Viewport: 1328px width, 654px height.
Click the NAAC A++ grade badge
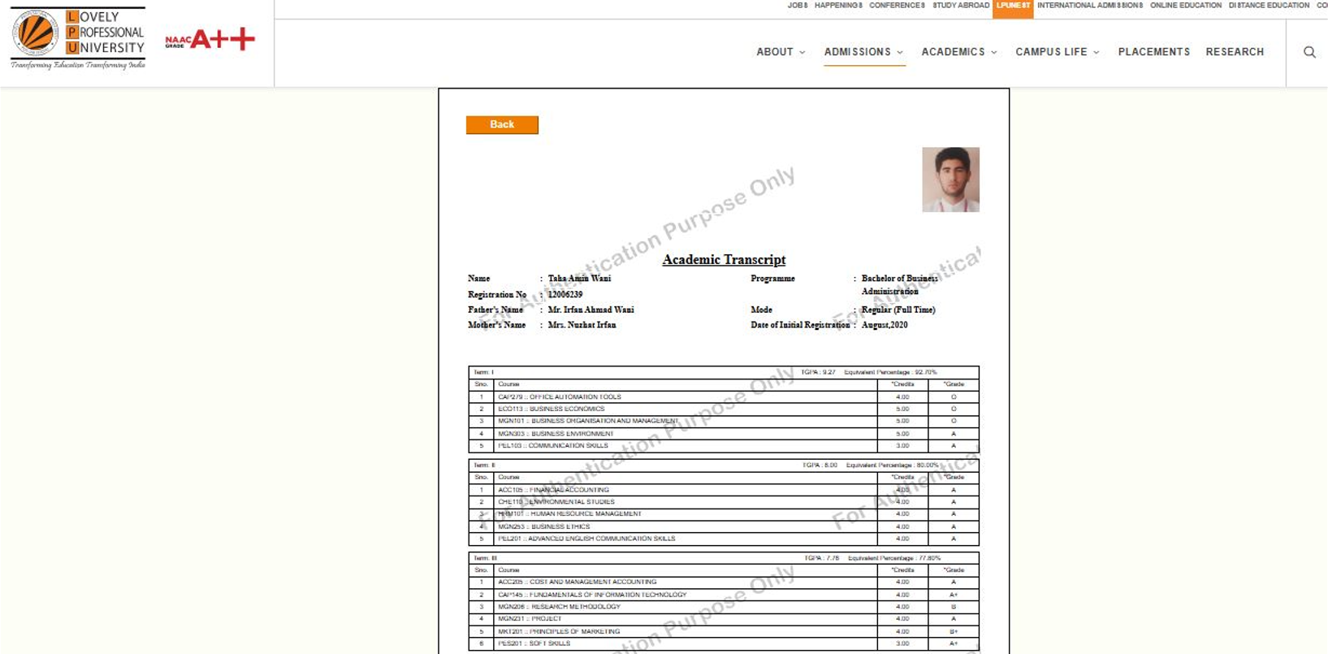click(210, 39)
